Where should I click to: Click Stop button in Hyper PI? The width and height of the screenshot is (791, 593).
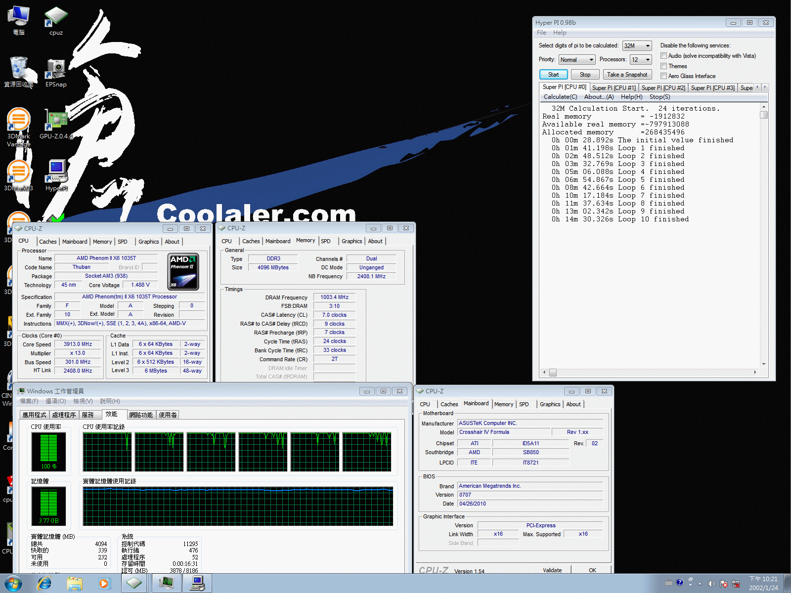coord(585,75)
